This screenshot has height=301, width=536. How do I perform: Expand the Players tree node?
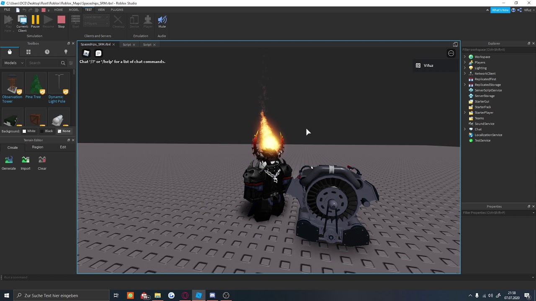pyautogui.click(x=464, y=62)
